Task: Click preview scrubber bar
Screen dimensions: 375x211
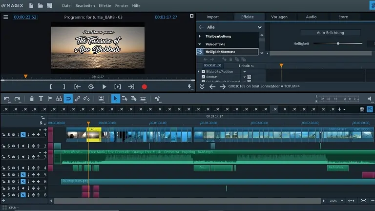Action: click(x=98, y=81)
